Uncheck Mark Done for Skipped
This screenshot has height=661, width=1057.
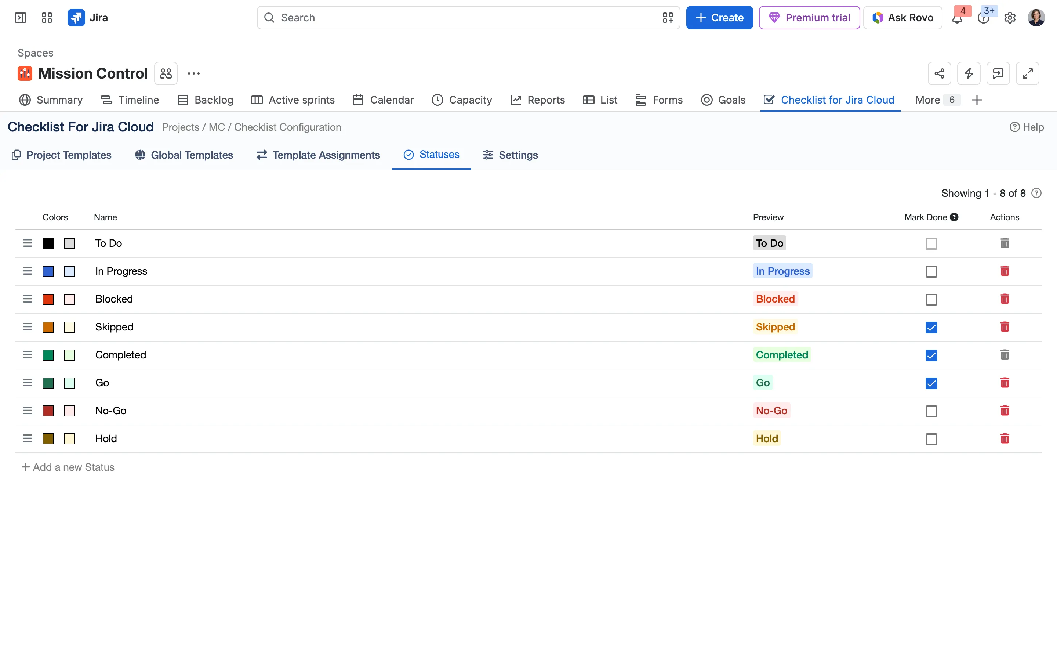tap(931, 328)
